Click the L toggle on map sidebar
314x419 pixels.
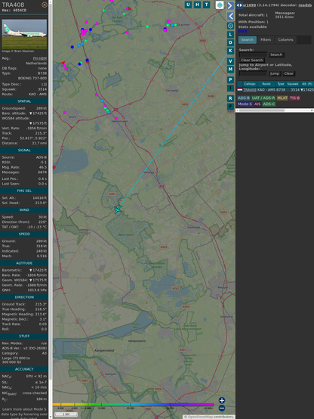click(230, 35)
